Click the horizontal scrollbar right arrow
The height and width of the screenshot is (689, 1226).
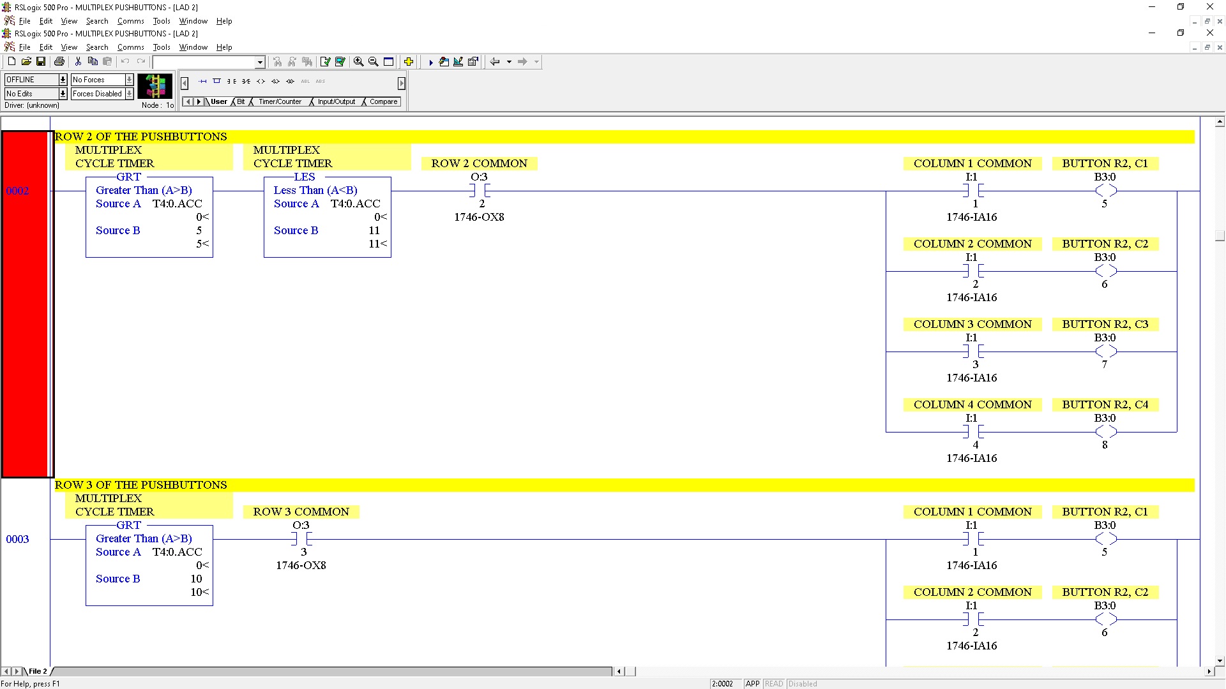click(x=1209, y=671)
